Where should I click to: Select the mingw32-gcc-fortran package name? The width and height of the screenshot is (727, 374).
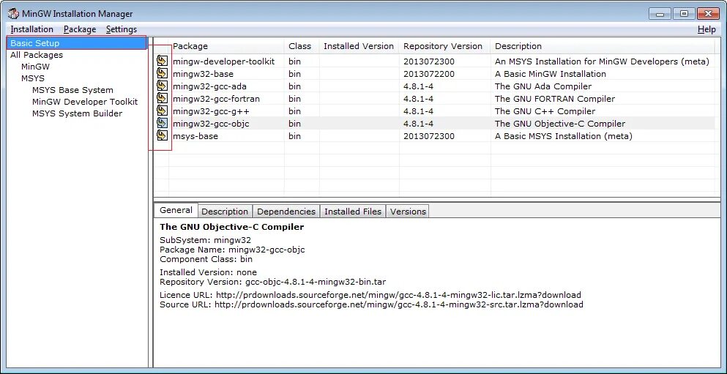pyautogui.click(x=216, y=99)
